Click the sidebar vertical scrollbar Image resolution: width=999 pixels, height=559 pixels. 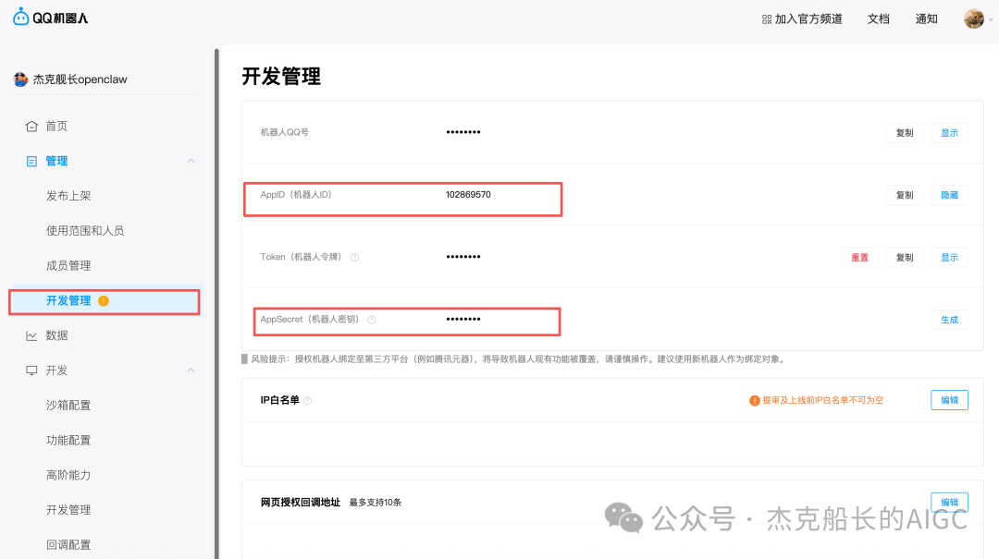[x=216, y=304]
